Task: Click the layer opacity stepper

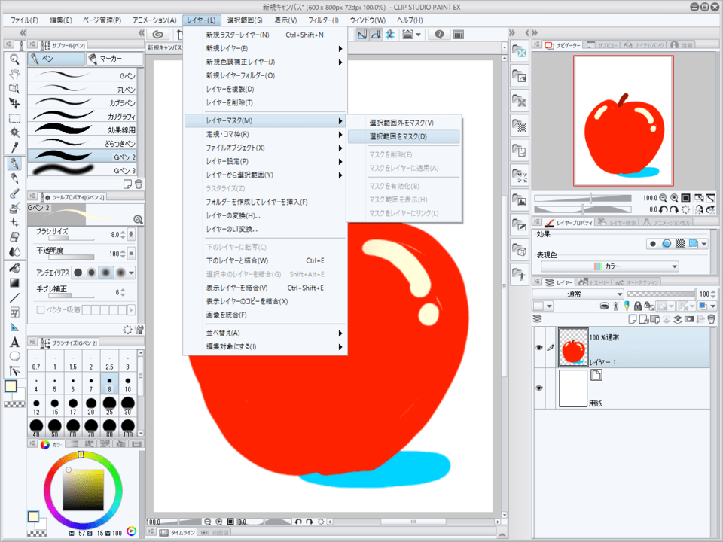Action: [x=713, y=294]
